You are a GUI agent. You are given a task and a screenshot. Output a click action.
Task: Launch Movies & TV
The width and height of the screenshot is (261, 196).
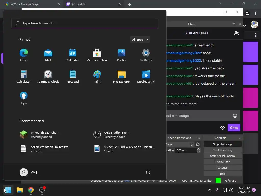click(146, 77)
